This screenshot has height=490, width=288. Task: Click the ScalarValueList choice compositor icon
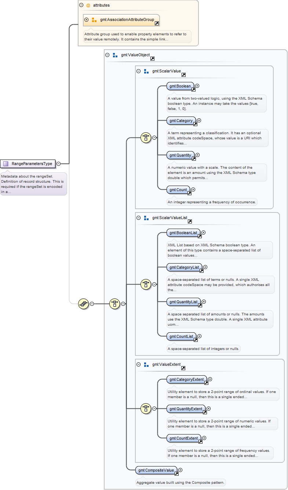tap(146, 284)
